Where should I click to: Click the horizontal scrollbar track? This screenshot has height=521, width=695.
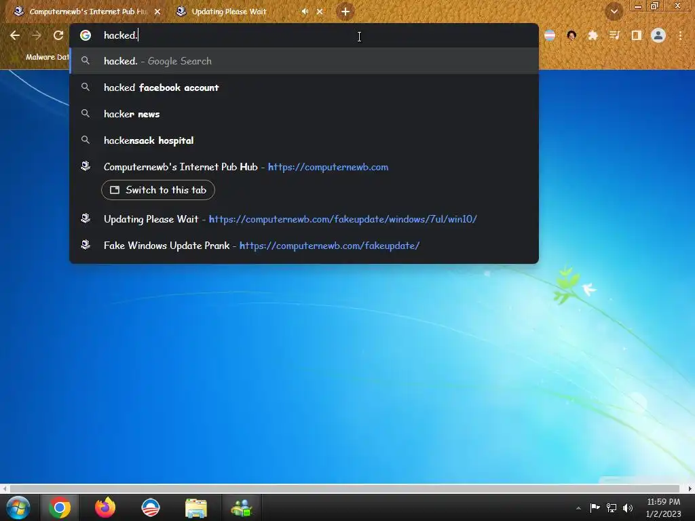344,488
